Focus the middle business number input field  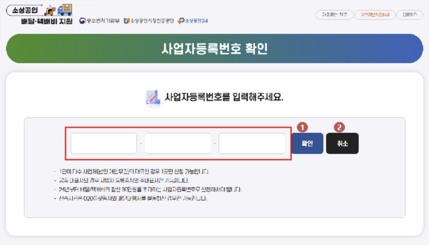178,143
